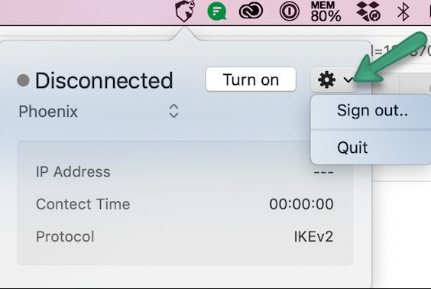Click the Contect Time 00:00:00 value
Viewport: 431px width, 289px height.
301,204
